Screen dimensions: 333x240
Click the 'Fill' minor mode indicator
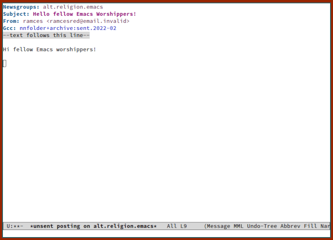(310, 226)
